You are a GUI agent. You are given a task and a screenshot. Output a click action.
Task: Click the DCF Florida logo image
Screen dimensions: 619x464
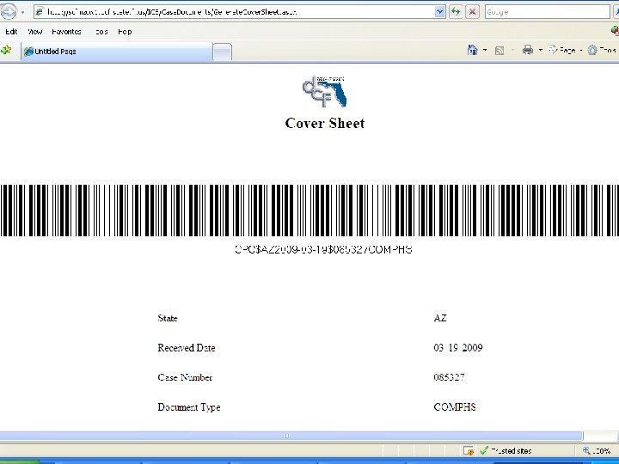324,91
